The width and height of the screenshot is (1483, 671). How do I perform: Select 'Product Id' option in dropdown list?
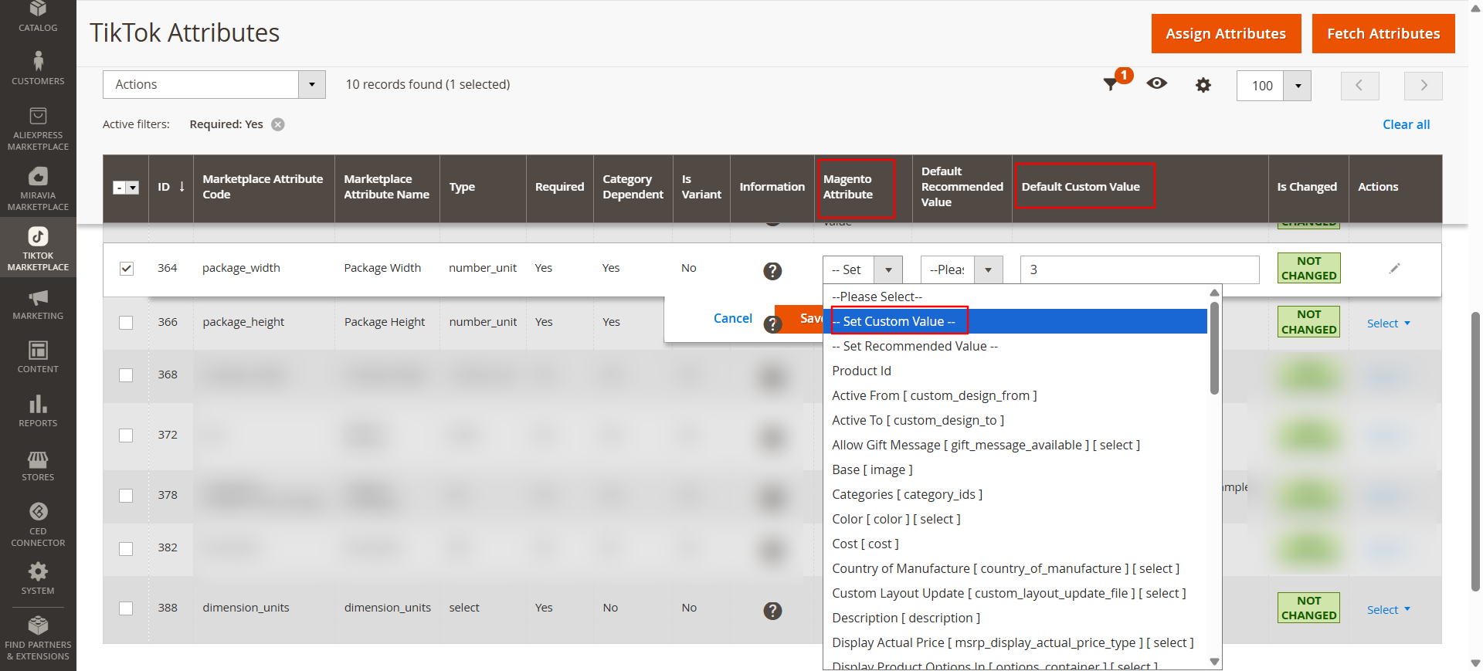(861, 371)
